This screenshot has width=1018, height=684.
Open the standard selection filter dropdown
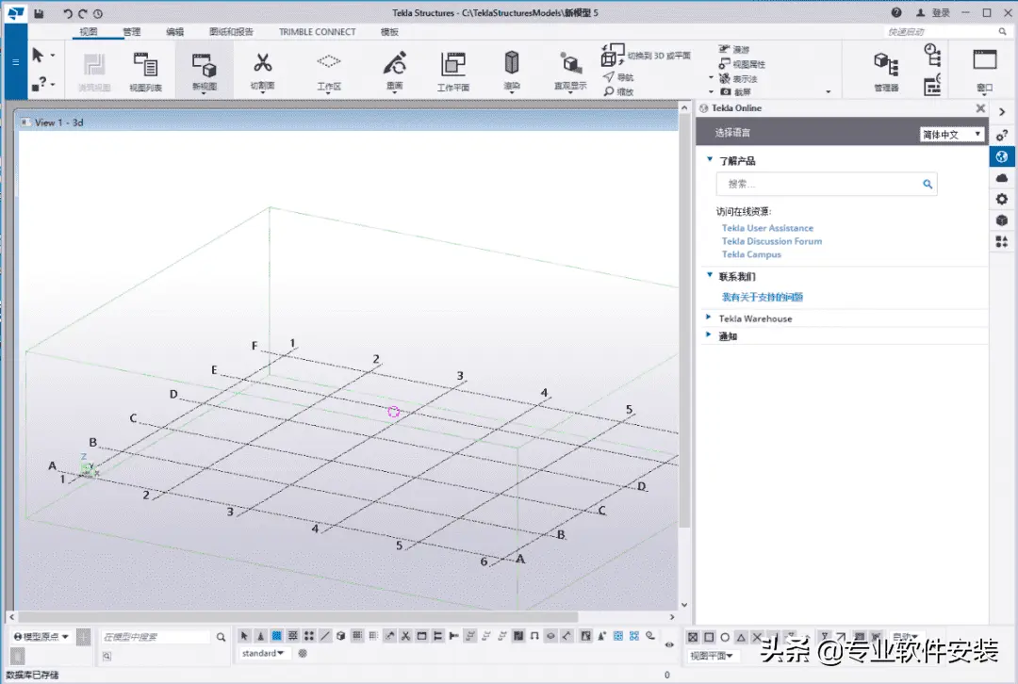[262, 654]
